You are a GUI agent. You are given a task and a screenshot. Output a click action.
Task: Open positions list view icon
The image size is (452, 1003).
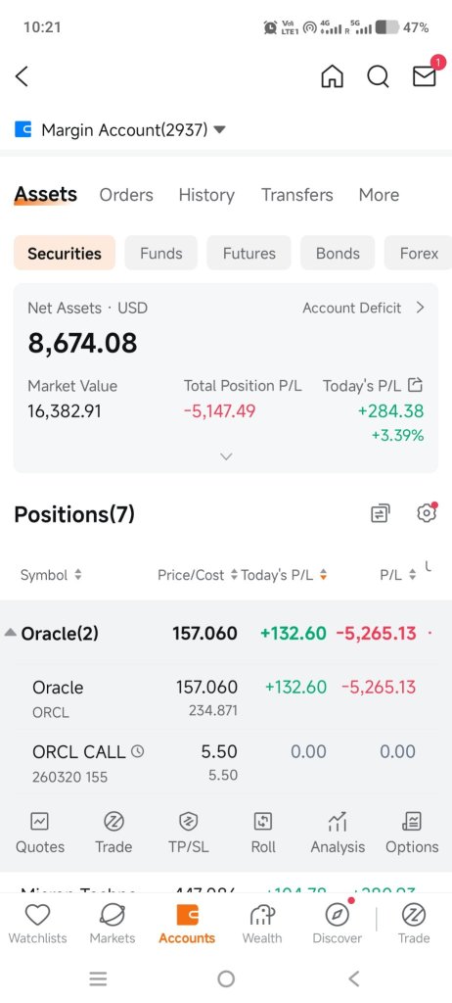[x=381, y=513]
